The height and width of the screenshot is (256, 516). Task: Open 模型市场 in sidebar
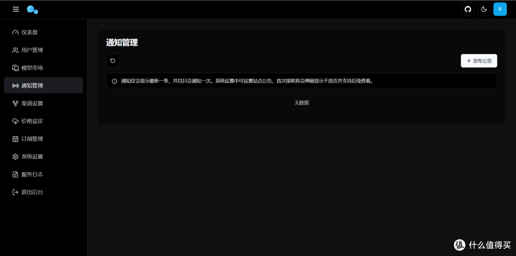click(x=43, y=68)
